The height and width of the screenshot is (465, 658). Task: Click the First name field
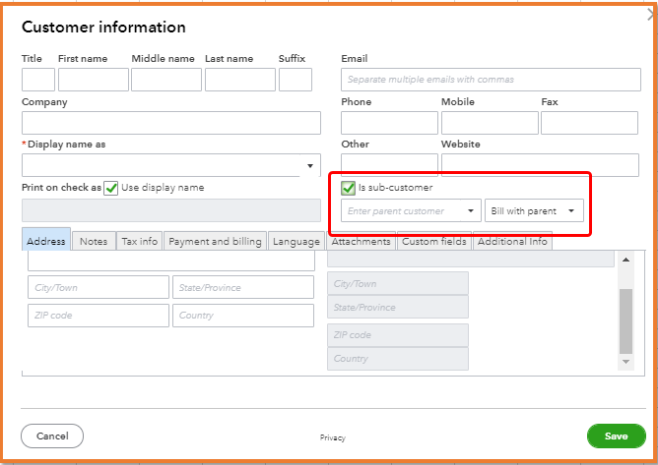point(93,80)
